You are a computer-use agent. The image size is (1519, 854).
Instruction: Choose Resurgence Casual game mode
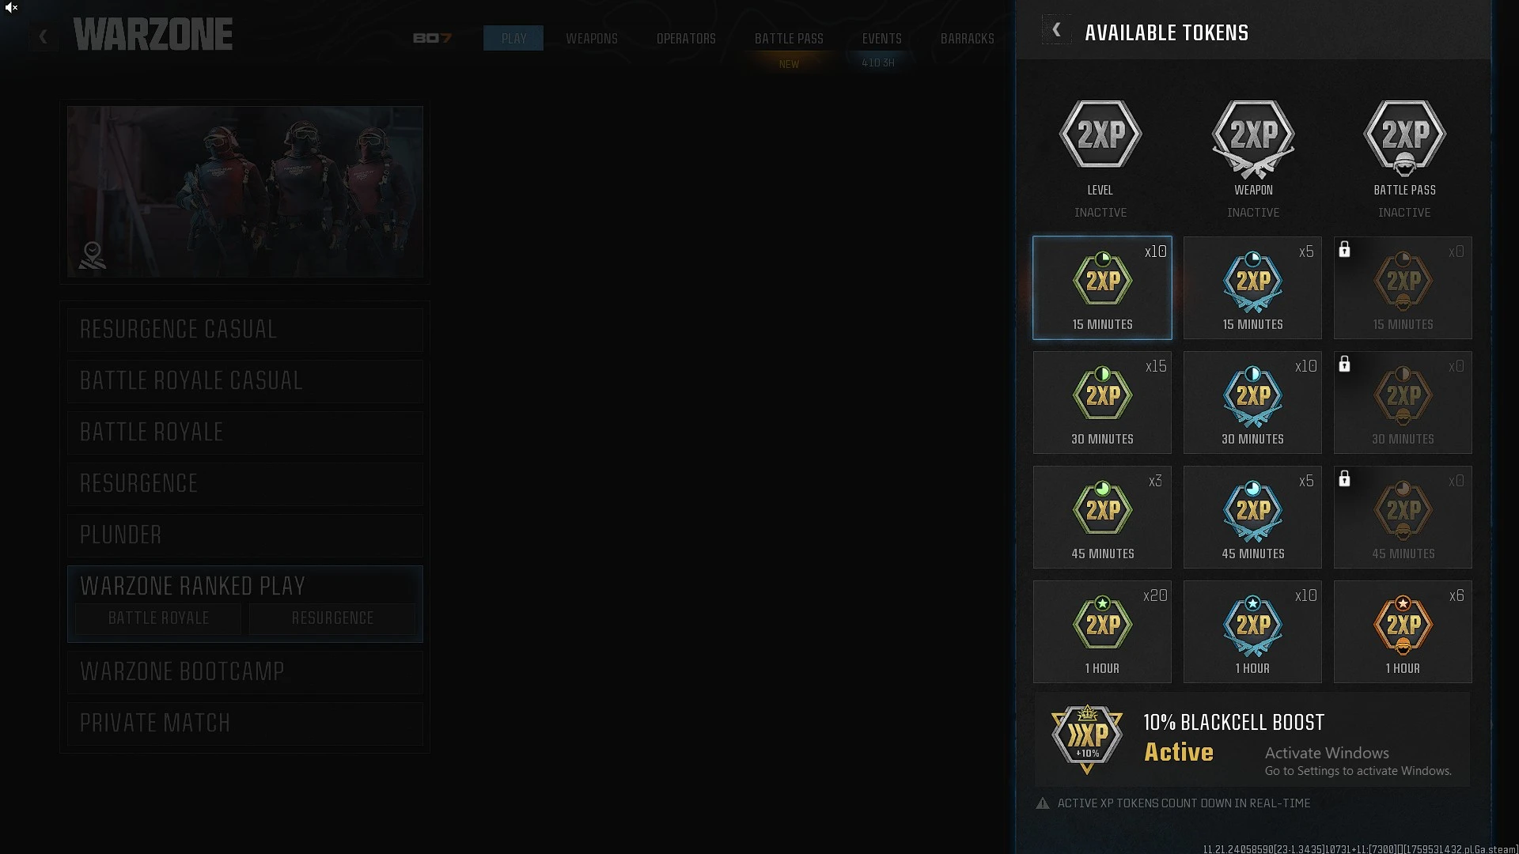[x=245, y=330]
